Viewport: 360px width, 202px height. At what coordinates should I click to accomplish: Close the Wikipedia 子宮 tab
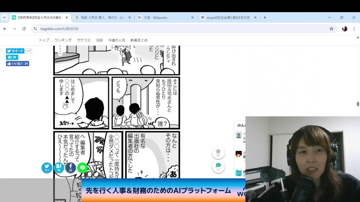pos(192,17)
